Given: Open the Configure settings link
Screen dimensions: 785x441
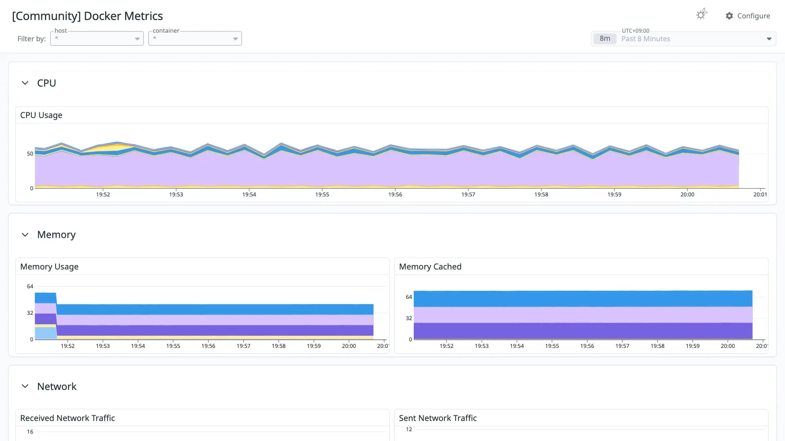Looking at the screenshot, I should coord(748,16).
